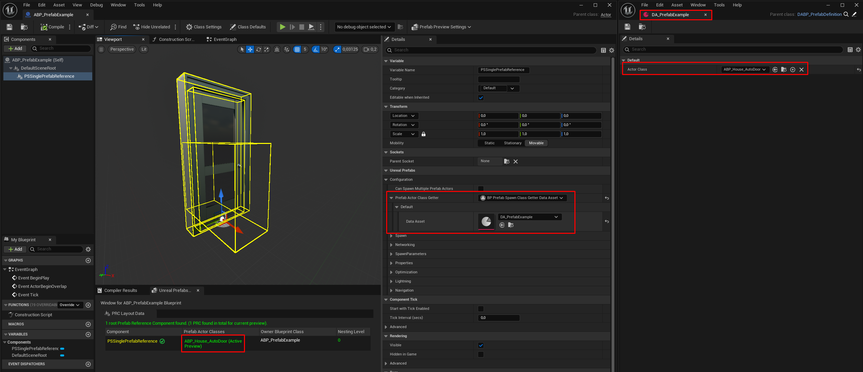Browse to Data Asset in Content Browser
Image resolution: width=863 pixels, height=372 pixels.
click(511, 225)
